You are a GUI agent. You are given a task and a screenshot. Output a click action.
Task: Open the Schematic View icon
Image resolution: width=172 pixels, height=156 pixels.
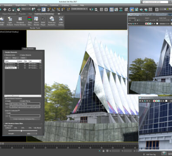[x=121, y=10]
